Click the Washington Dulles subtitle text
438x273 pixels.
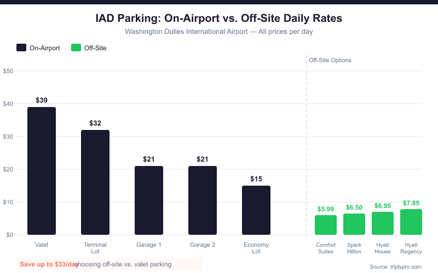[x=219, y=31]
